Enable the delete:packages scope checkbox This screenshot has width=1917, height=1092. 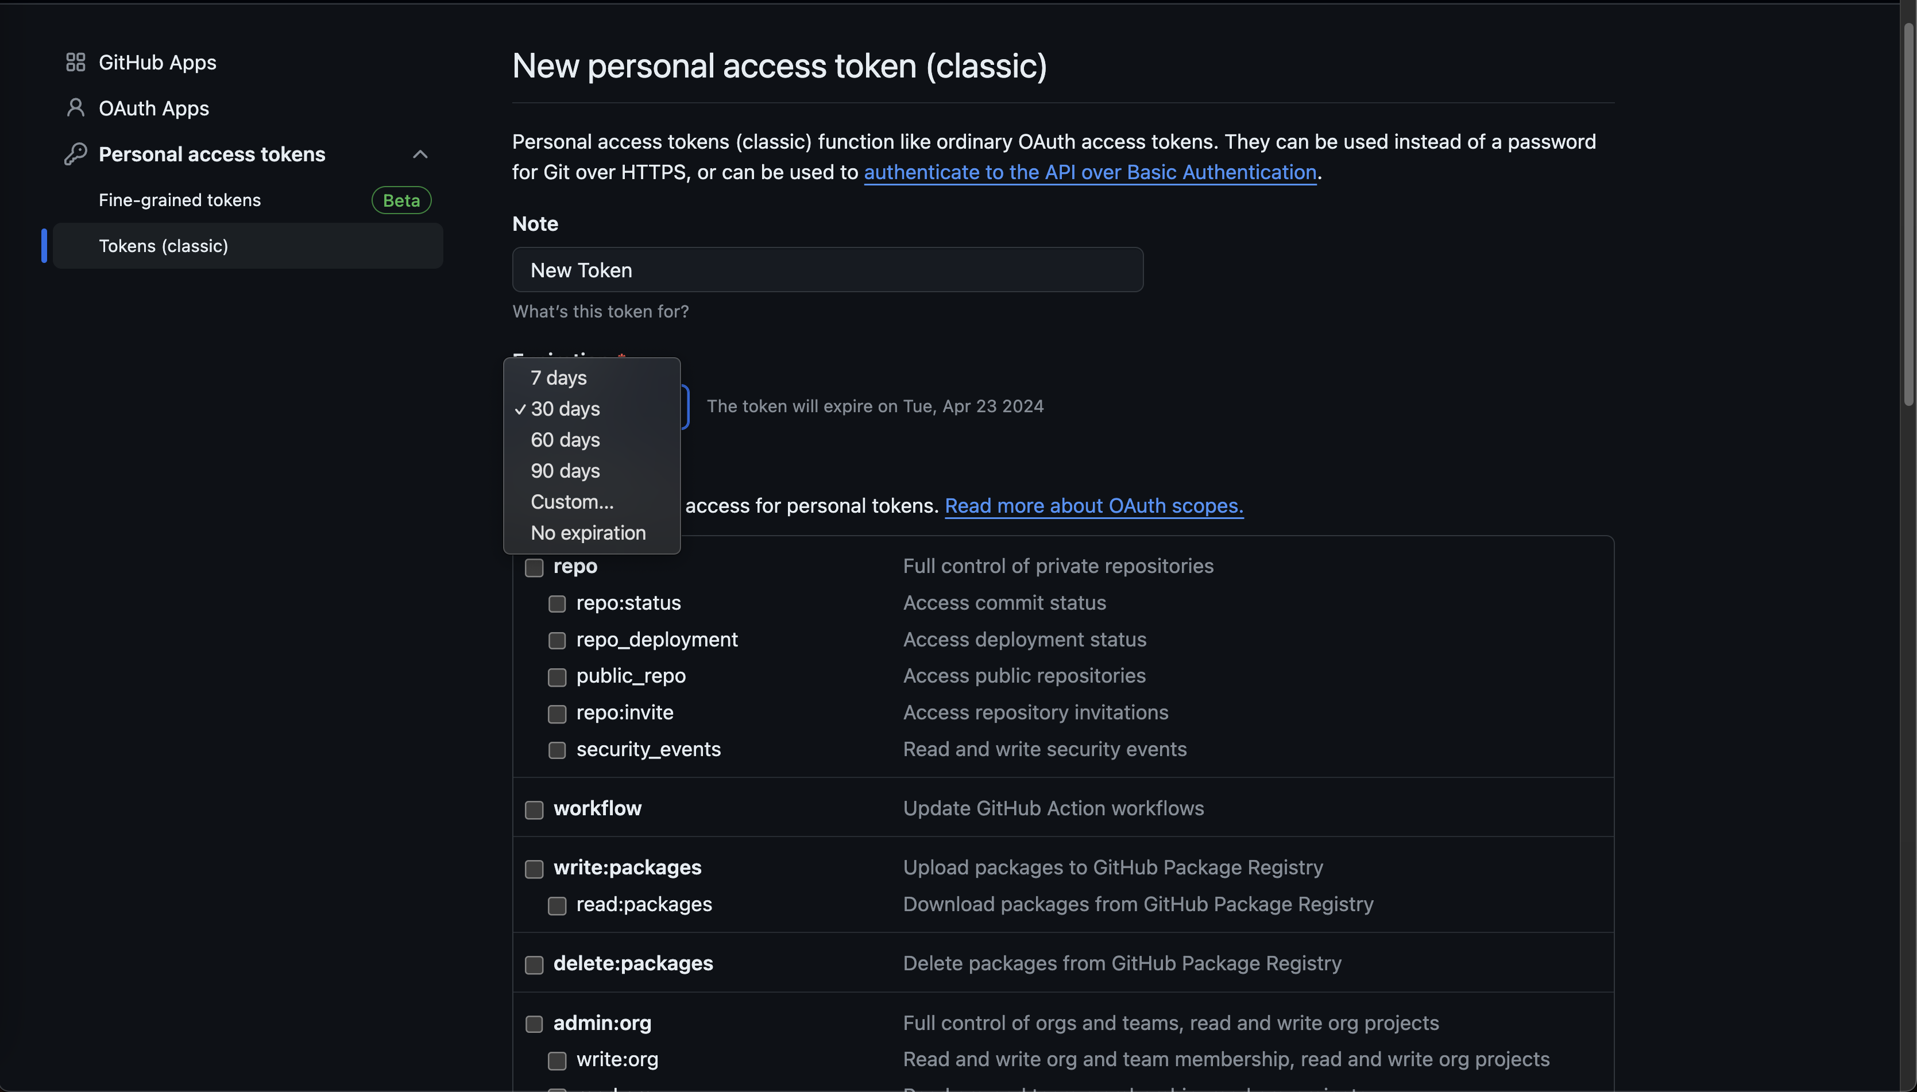[x=534, y=965]
